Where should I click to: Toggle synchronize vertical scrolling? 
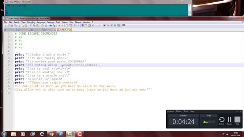(67, 25)
